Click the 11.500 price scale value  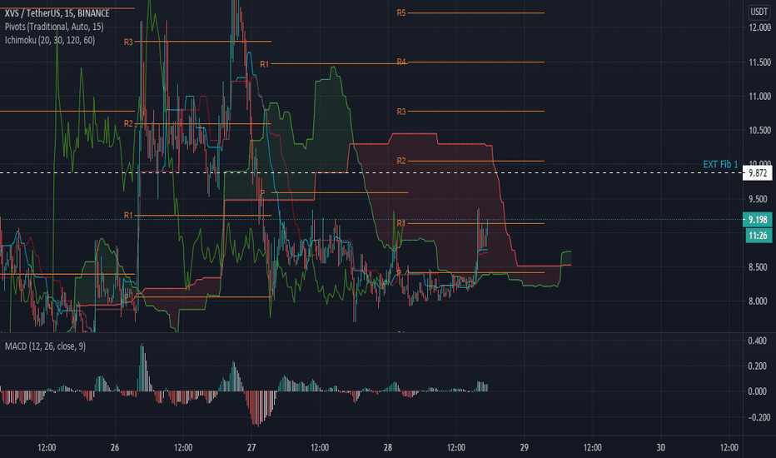tap(759, 62)
